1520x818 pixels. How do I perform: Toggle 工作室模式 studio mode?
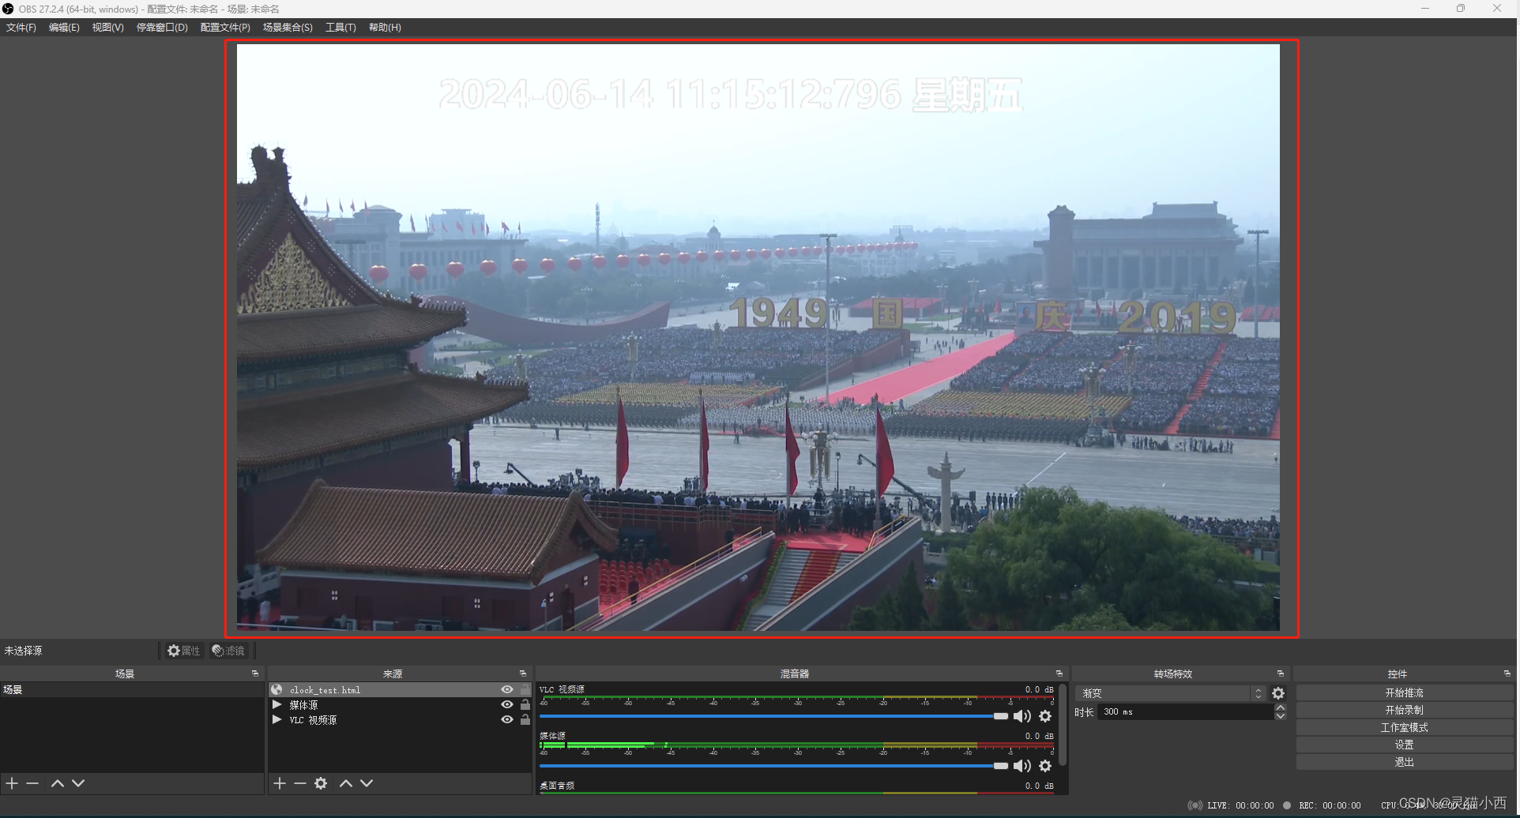(1405, 727)
